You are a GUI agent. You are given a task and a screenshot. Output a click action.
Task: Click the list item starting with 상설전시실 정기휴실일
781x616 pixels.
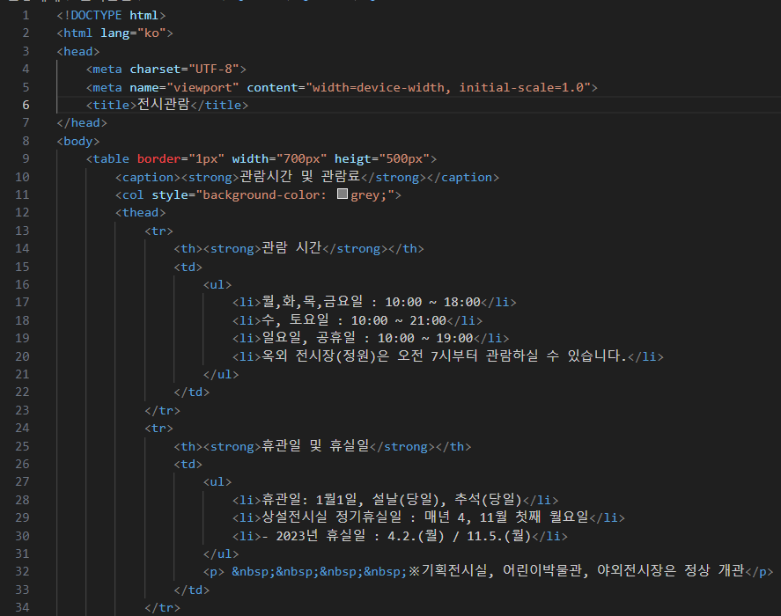[425, 517]
